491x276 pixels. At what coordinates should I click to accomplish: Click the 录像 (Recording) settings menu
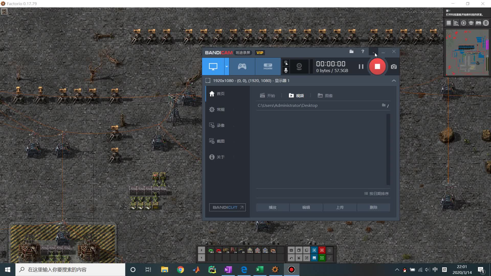(220, 125)
